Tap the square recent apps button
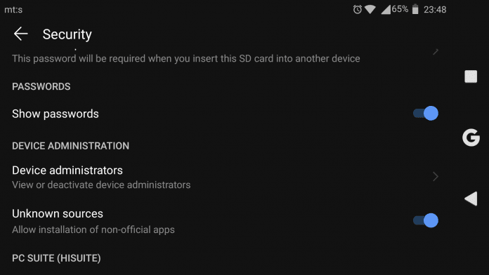Viewport: 489px width, 275px height. click(x=471, y=76)
